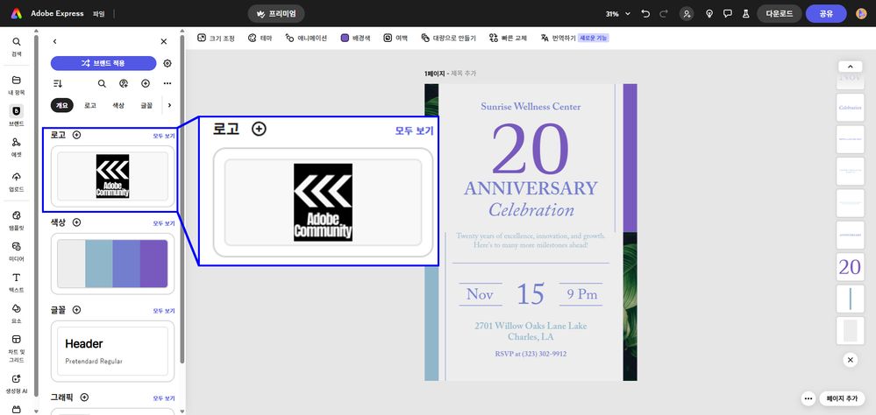This screenshot has height=415, width=876.
Task: Click the search magnifier in brand panel
Action: click(102, 84)
